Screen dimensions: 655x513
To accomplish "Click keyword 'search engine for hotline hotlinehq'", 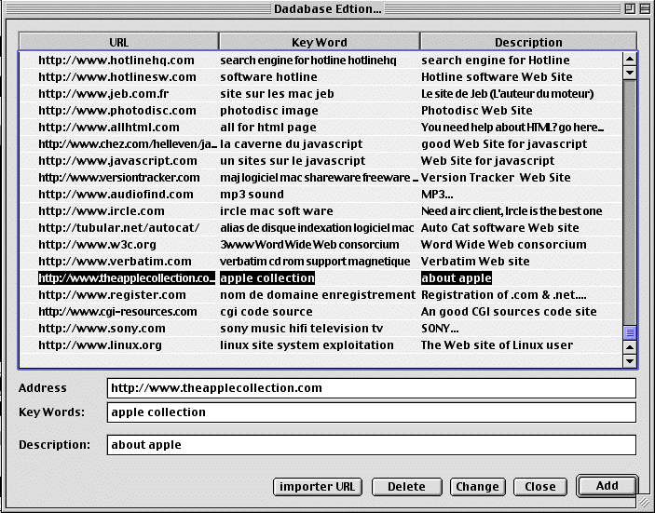I will pos(307,61).
